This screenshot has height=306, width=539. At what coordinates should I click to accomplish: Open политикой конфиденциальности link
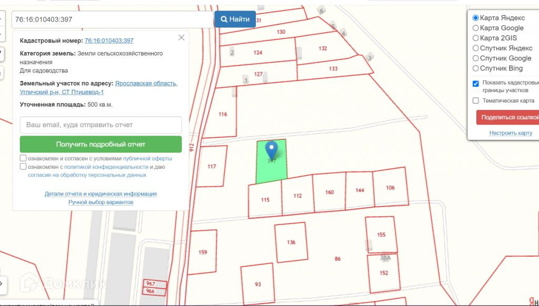(x=106, y=167)
